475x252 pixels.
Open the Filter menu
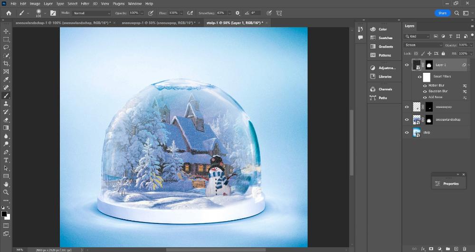pos(85,4)
